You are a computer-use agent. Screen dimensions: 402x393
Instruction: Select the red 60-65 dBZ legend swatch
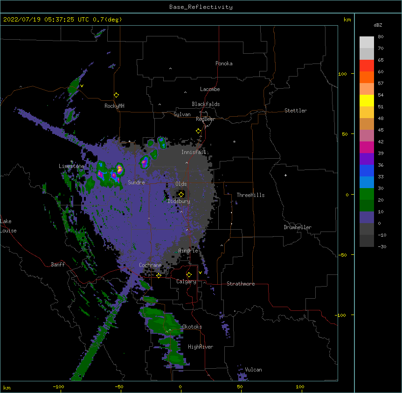[367, 65]
